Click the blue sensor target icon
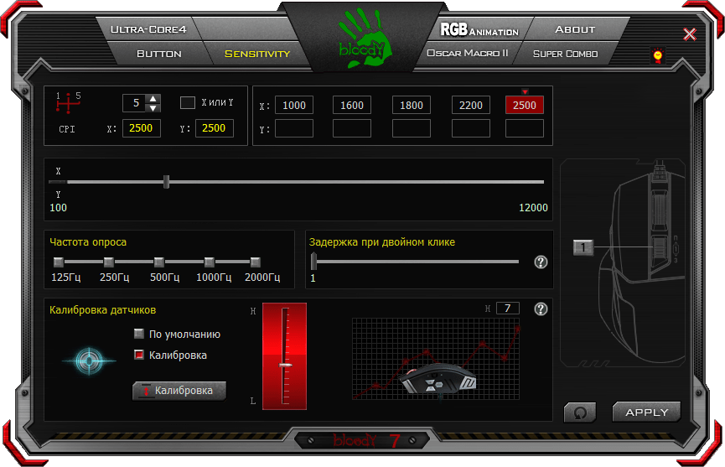Viewport: 725px width, 467px height. (89, 361)
